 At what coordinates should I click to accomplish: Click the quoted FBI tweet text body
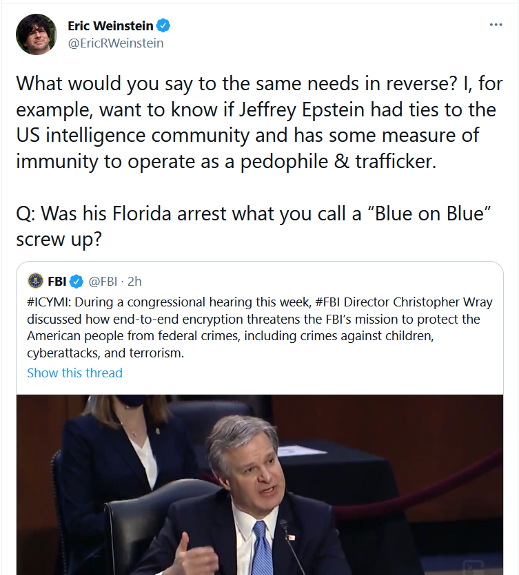click(x=259, y=328)
